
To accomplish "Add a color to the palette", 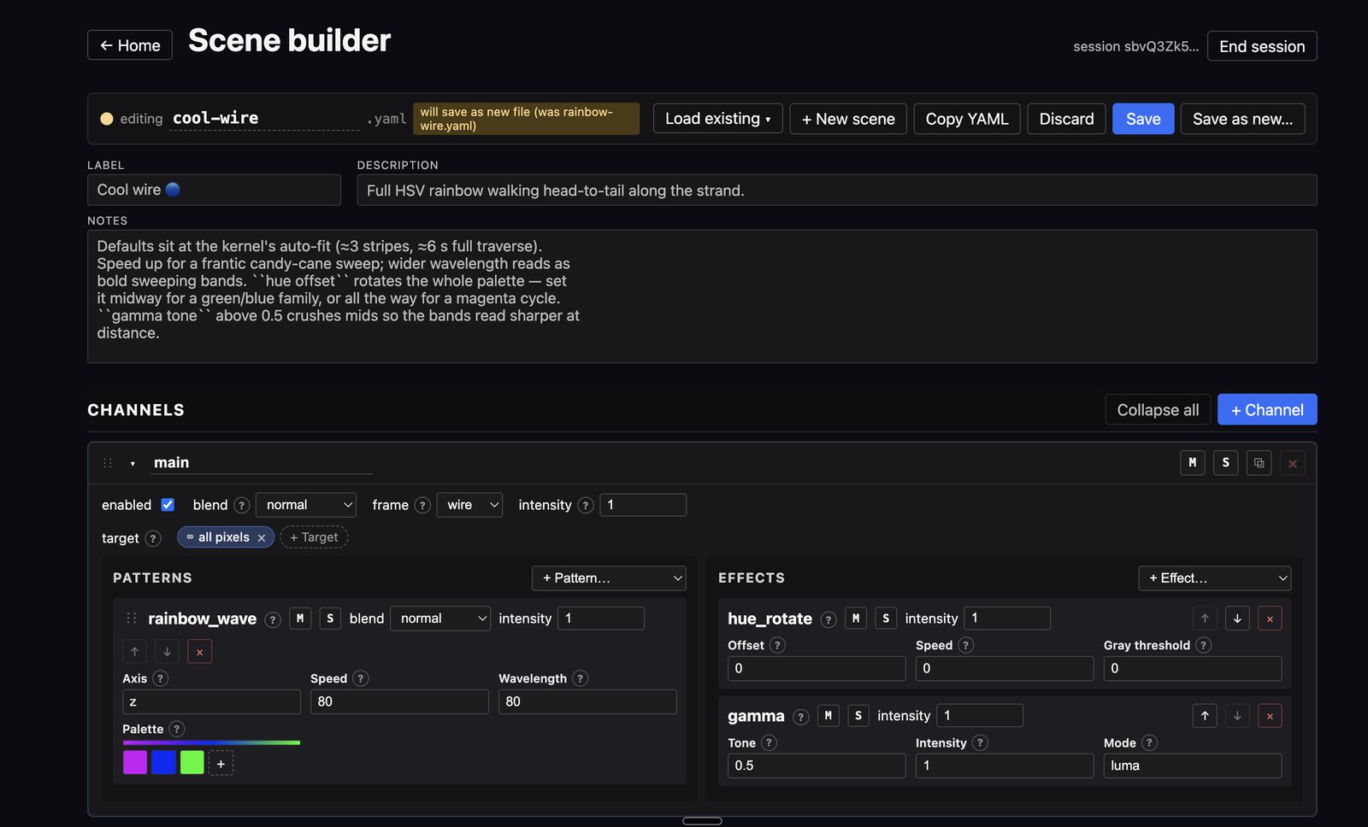I will tap(221, 763).
